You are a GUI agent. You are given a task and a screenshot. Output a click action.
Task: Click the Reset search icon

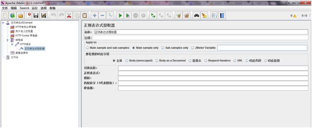(x=204, y=16)
